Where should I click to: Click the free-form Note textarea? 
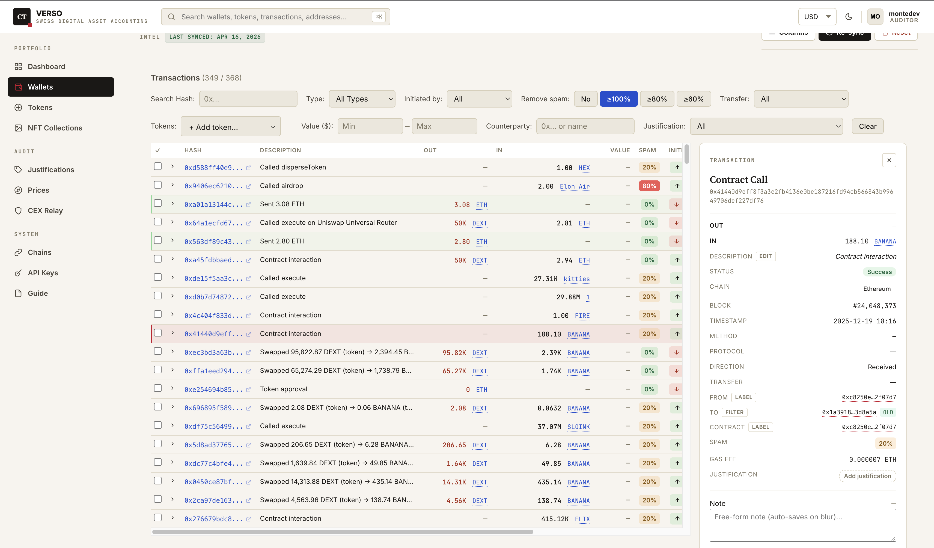point(803,525)
